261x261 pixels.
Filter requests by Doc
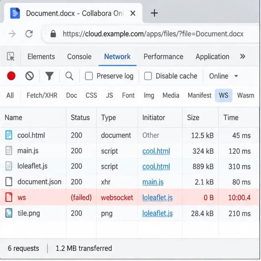(72, 96)
